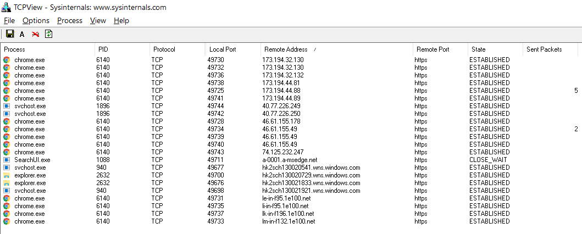Click the TCPView app icon in title bar
The image size is (582, 234).
tap(6, 8)
